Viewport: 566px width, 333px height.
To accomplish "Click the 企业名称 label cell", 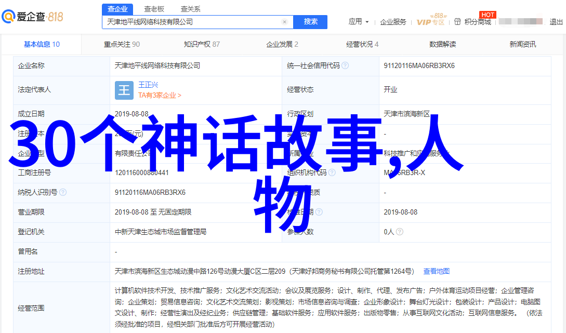I will point(61,65).
